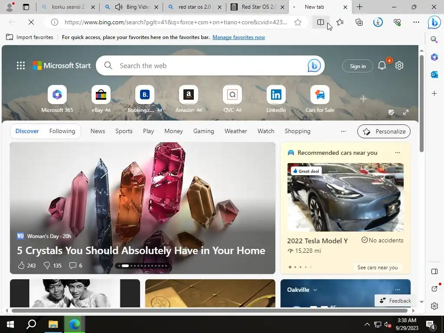
Task: Open File Explorer from the taskbar
Action: [53, 324]
